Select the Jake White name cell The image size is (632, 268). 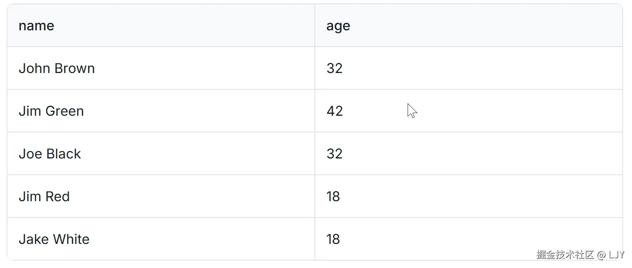tap(54, 239)
